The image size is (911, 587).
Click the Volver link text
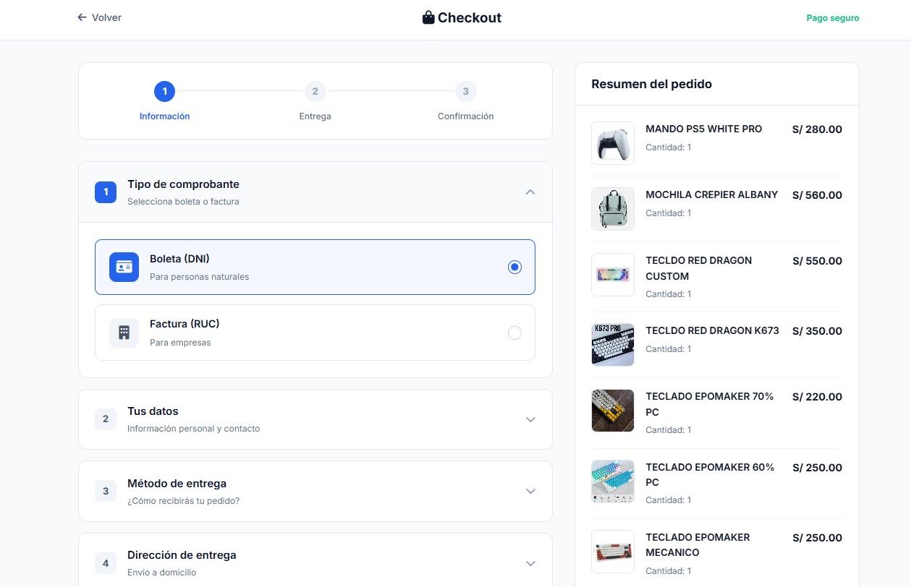point(106,17)
